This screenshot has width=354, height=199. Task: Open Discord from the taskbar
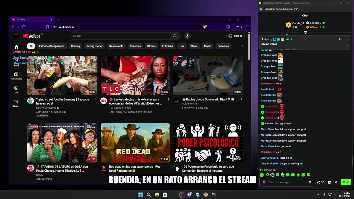(x=189, y=195)
